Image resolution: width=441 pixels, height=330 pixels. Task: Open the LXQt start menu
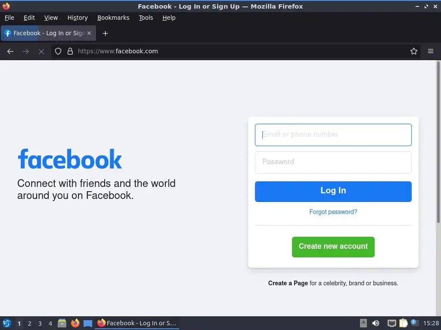[x=7, y=323]
